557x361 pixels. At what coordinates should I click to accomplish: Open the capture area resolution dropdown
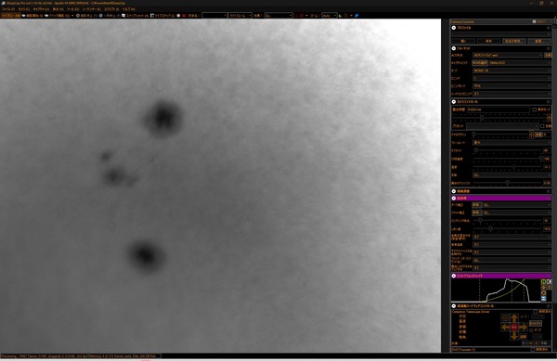coord(520,63)
